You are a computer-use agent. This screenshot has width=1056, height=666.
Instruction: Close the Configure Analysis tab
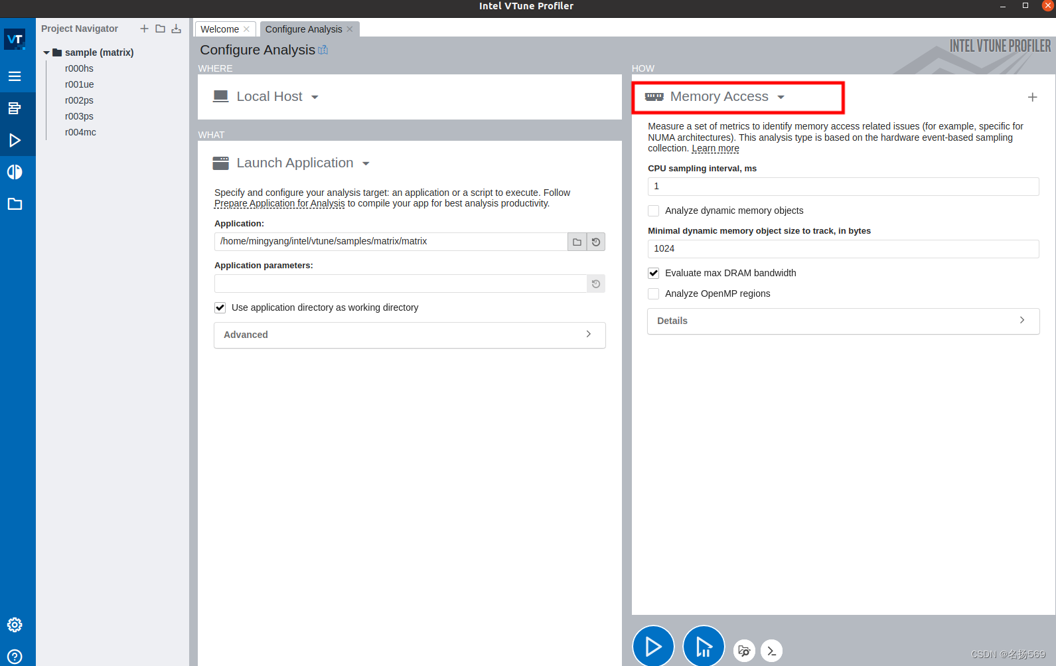point(350,29)
